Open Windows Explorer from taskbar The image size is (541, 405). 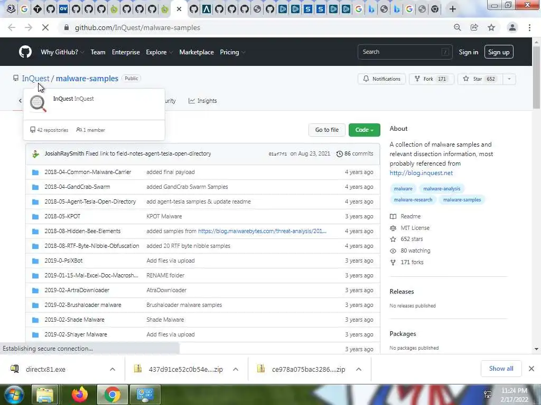tap(45, 394)
